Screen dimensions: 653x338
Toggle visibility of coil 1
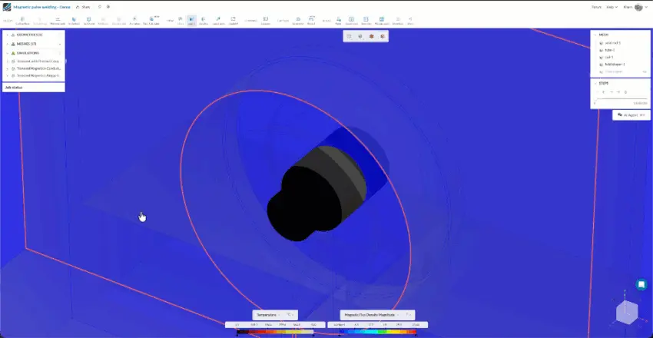tap(601, 57)
